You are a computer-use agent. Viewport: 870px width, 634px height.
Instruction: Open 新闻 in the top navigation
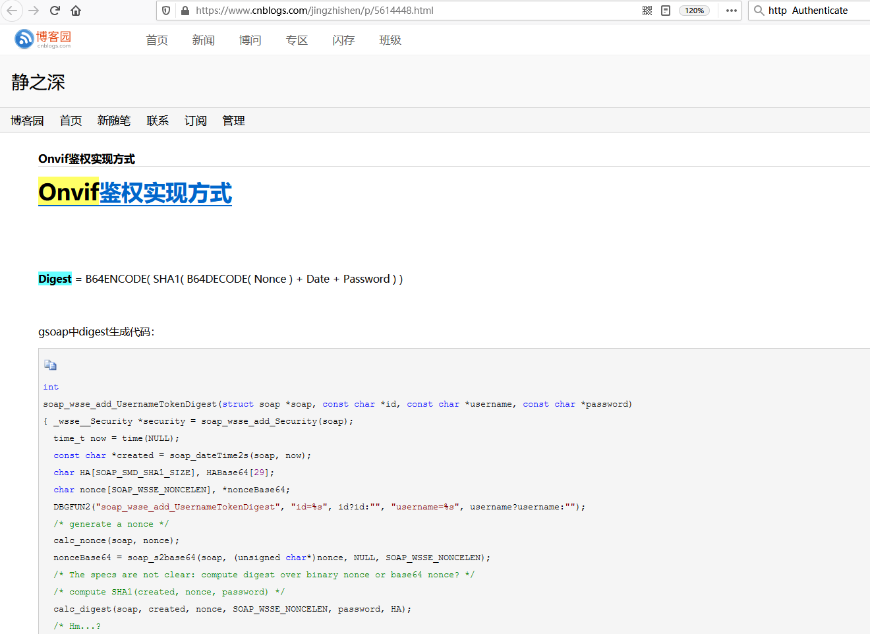coord(204,40)
